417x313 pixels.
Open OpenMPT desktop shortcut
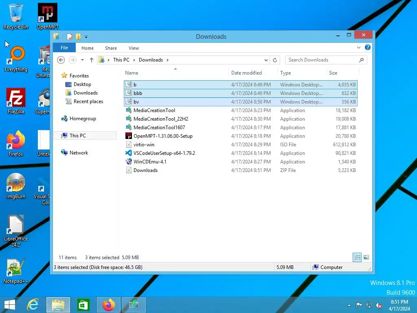[47, 16]
